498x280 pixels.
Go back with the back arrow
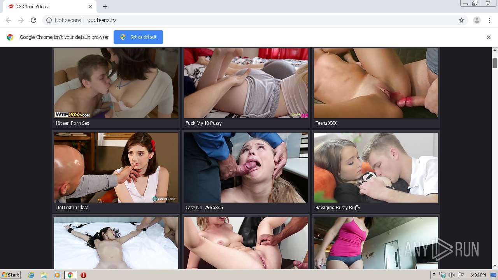tap(9, 20)
